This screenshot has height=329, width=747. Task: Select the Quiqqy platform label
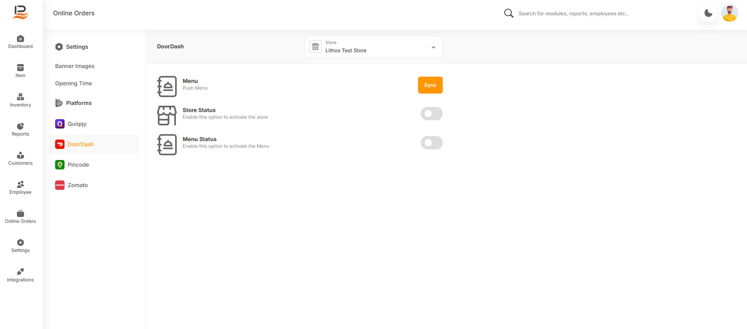pyautogui.click(x=77, y=124)
